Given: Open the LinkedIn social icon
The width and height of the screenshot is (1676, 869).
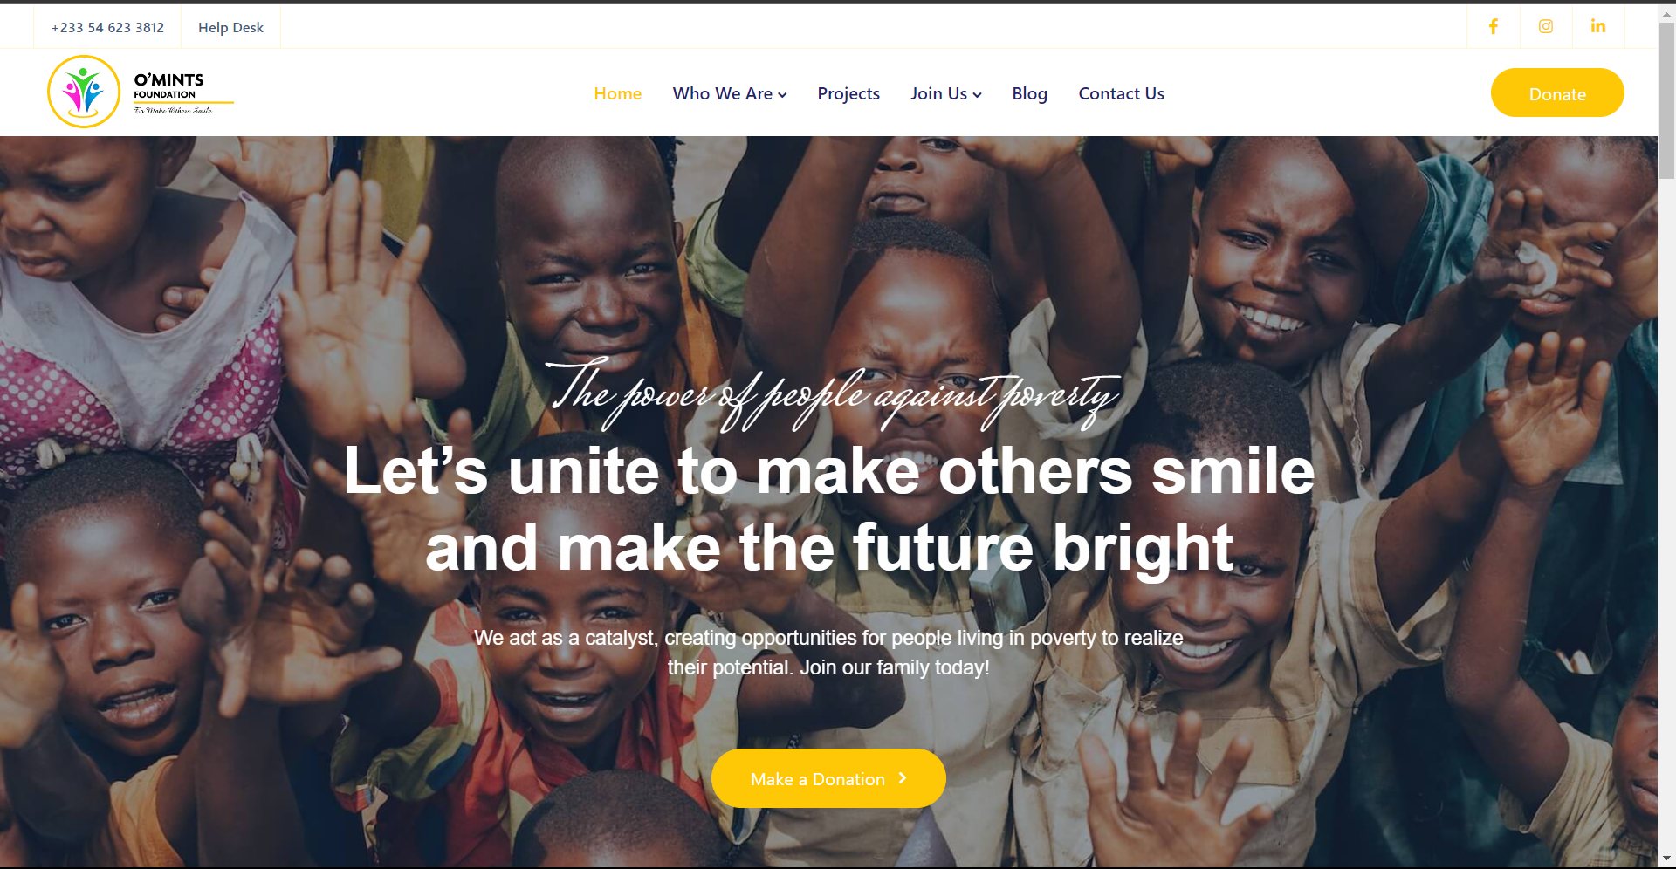Looking at the screenshot, I should pos(1598,26).
